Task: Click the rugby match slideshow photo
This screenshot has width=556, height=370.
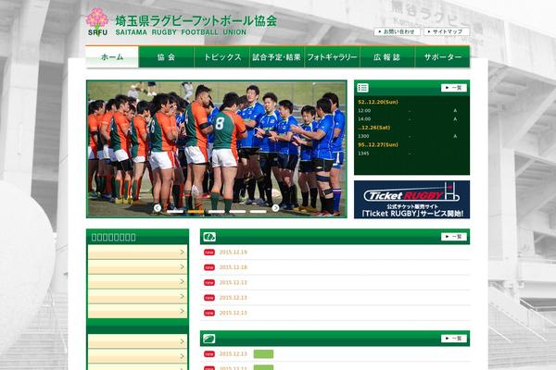Action: (x=216, y=149)
